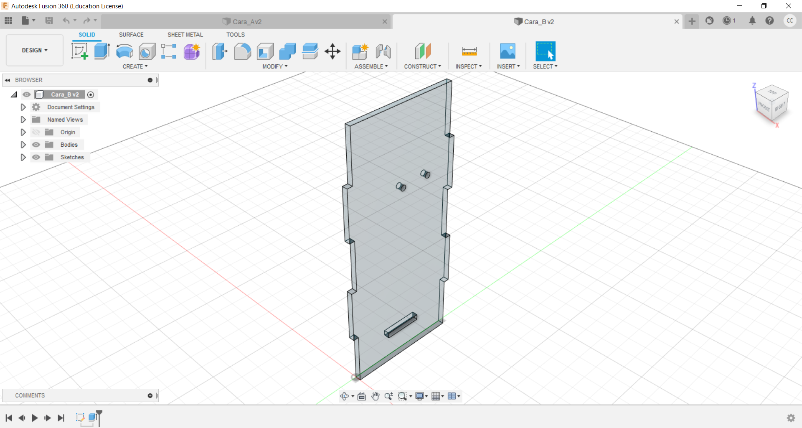Show the hidden Origin folder

[x=36, y=132]
